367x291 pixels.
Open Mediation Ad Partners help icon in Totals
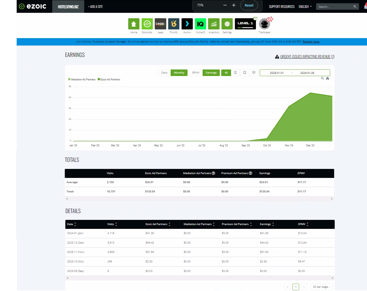pyautogui.click(x=214, y=173)
